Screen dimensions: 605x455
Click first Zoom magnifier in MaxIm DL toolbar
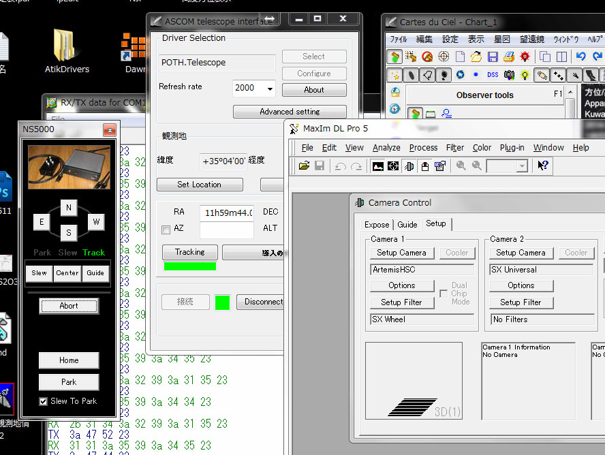click(x=461, y=166)
